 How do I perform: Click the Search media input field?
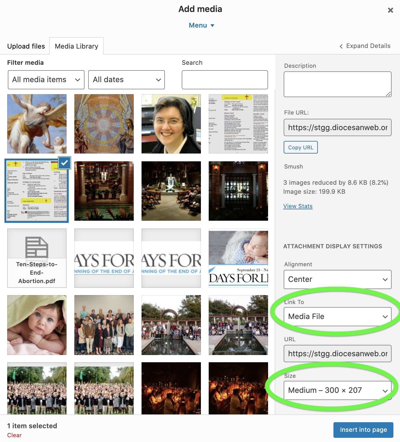click(x=225, y=80)
